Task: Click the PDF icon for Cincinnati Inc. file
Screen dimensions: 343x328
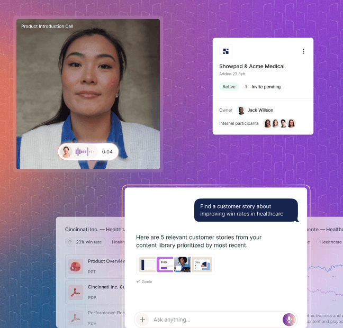Action: (76, 292)
